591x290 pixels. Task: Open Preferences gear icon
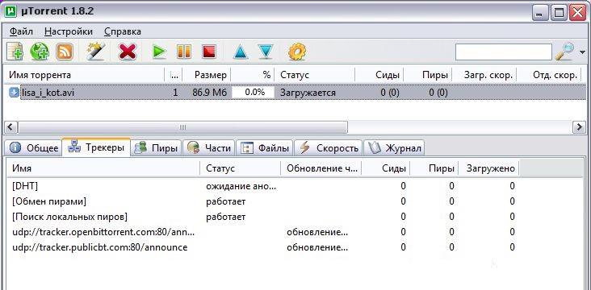click(297, 52)
